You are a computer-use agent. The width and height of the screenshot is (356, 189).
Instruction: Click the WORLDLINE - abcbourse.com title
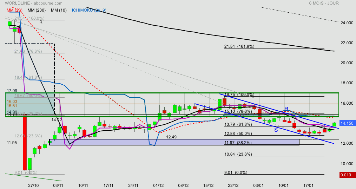[34, 3]
